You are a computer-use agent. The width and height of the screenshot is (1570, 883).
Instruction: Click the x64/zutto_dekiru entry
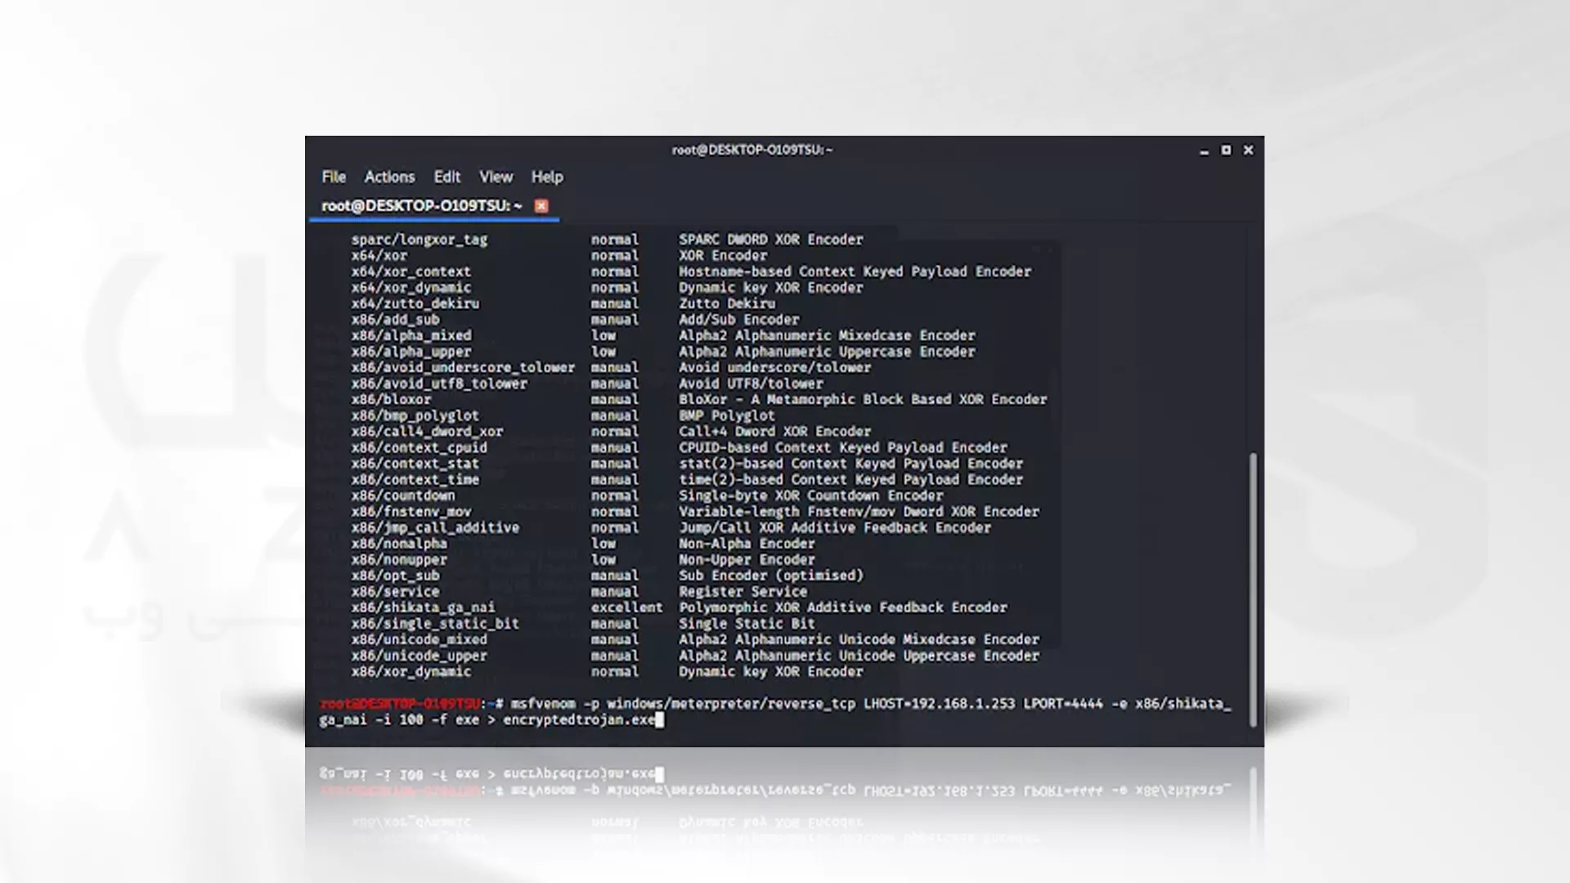click(x=415, y=303)
